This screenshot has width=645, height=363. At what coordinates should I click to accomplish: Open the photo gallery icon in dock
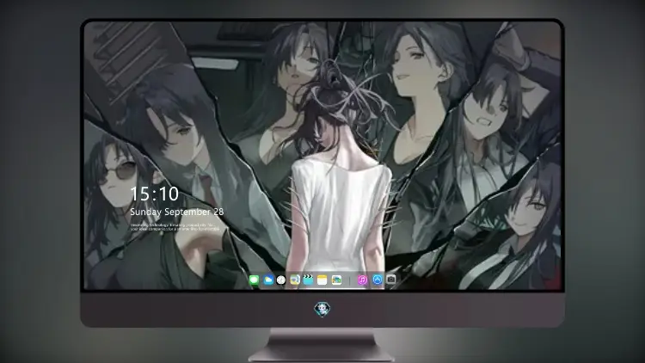click(336, 280)
